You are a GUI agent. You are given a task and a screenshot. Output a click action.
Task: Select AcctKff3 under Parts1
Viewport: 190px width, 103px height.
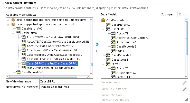coord(122,68)
